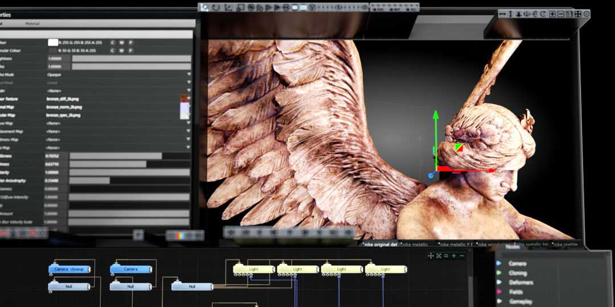Open the bronze_diff texture dropdown
This screenshot has height=307, width=615.
[x=188, y=99]
